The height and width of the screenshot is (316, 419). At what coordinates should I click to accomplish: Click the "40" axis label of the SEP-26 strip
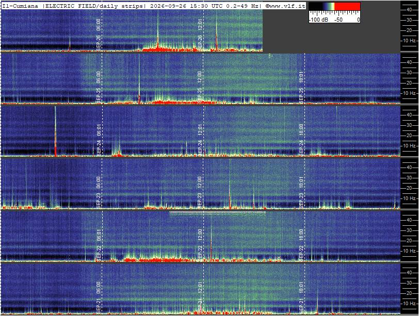pyautogui.click(x=409, y=10)
